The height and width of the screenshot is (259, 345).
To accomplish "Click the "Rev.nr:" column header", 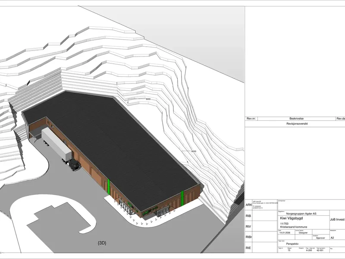I will pos(251,119).
